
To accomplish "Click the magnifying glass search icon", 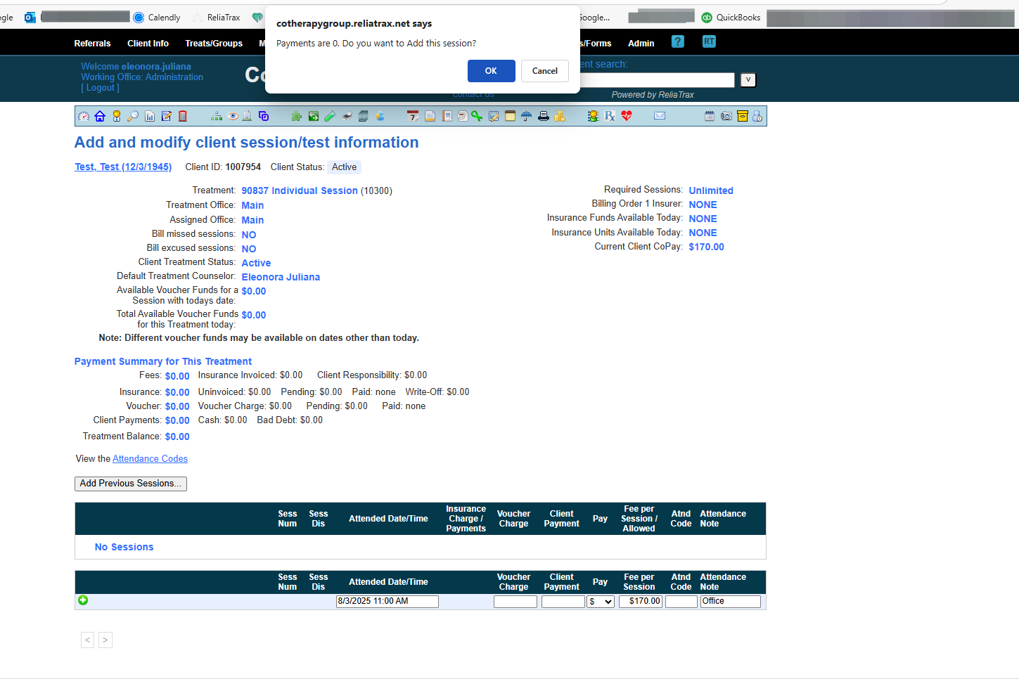I will point(133,117).
